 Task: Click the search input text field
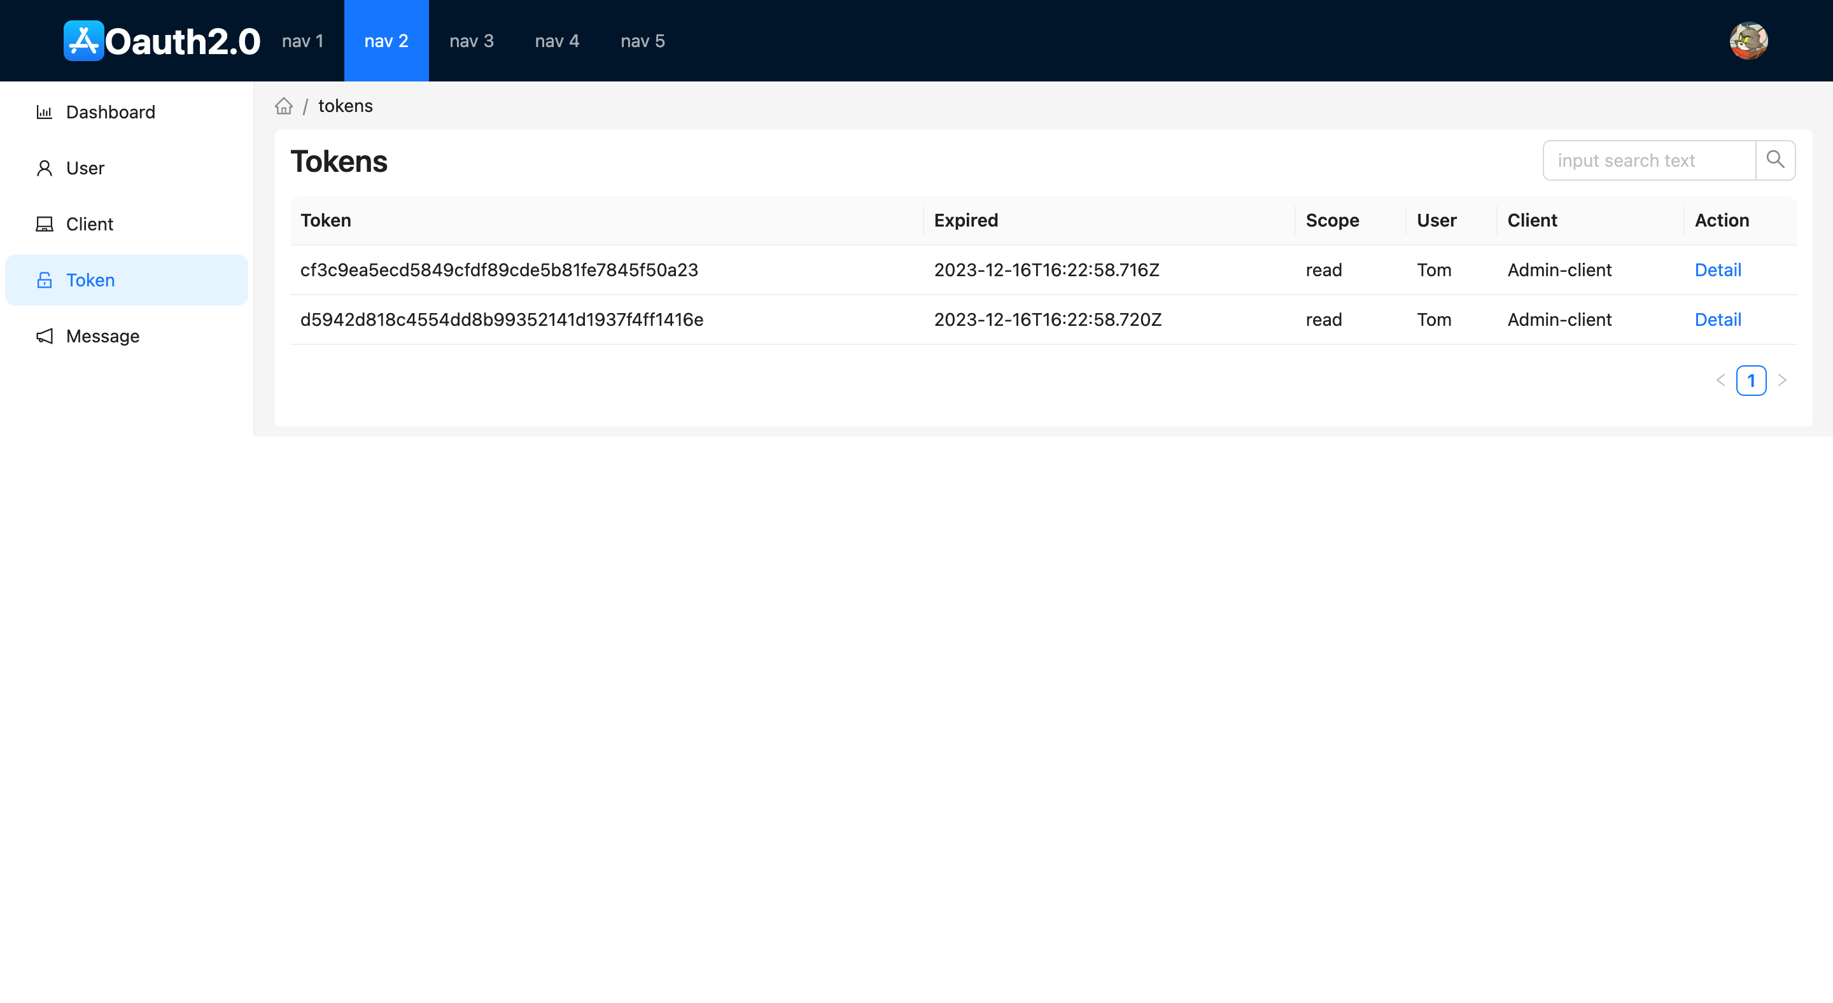pyautogui.click(x=1649, y=160)
